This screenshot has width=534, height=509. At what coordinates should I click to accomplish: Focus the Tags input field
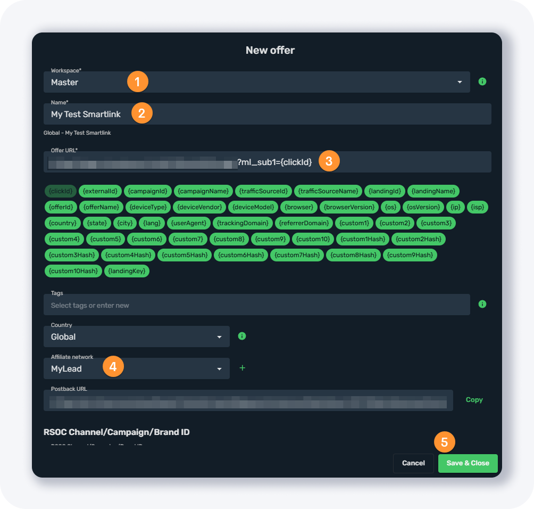(x=256, y=305)
